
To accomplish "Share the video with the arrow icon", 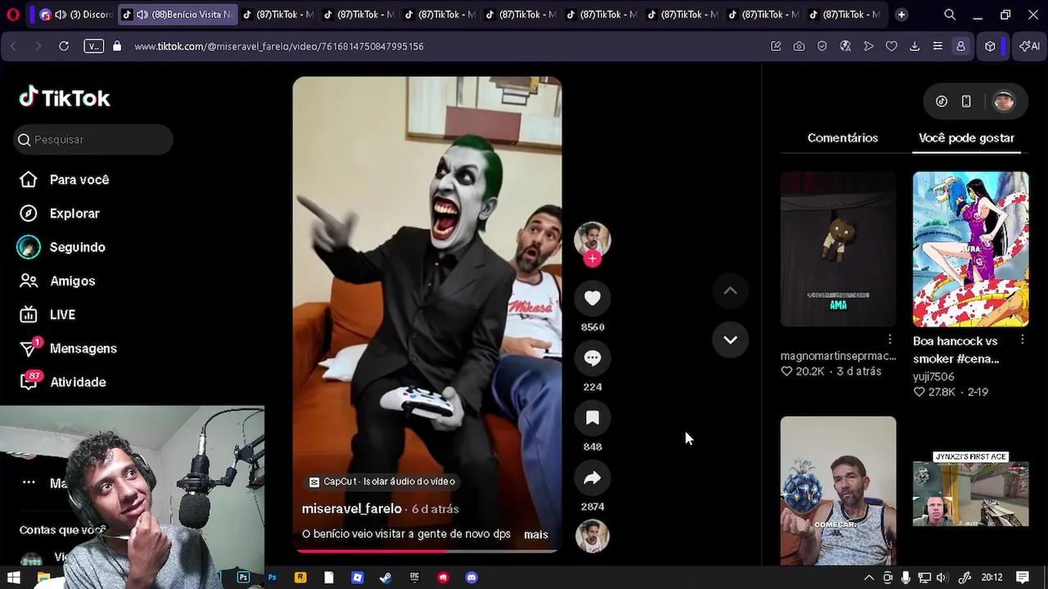I will point(592,478).
